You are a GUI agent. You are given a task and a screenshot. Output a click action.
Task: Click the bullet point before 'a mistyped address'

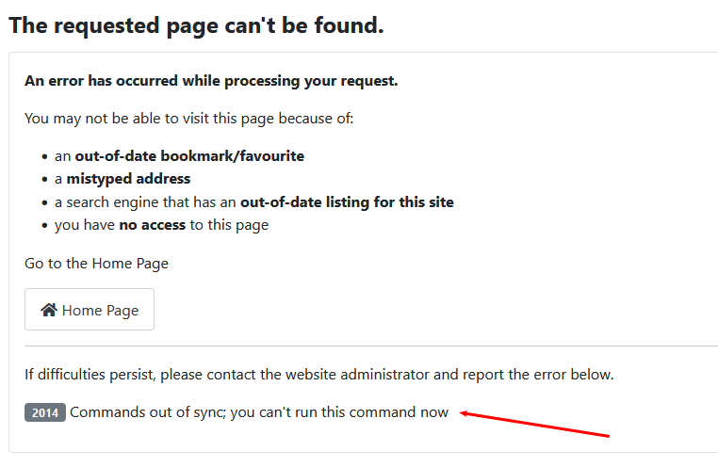coord(44,179)
